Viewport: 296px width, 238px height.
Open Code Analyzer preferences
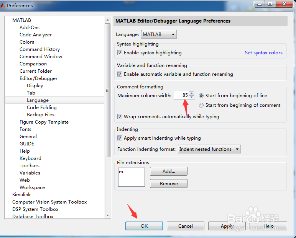click(36, 35)
